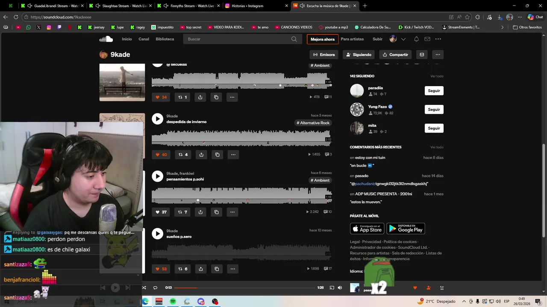The height and width of the screenshot is (307, 547).
Task: Open the Windows notification center icon
Action: [538, 301]
